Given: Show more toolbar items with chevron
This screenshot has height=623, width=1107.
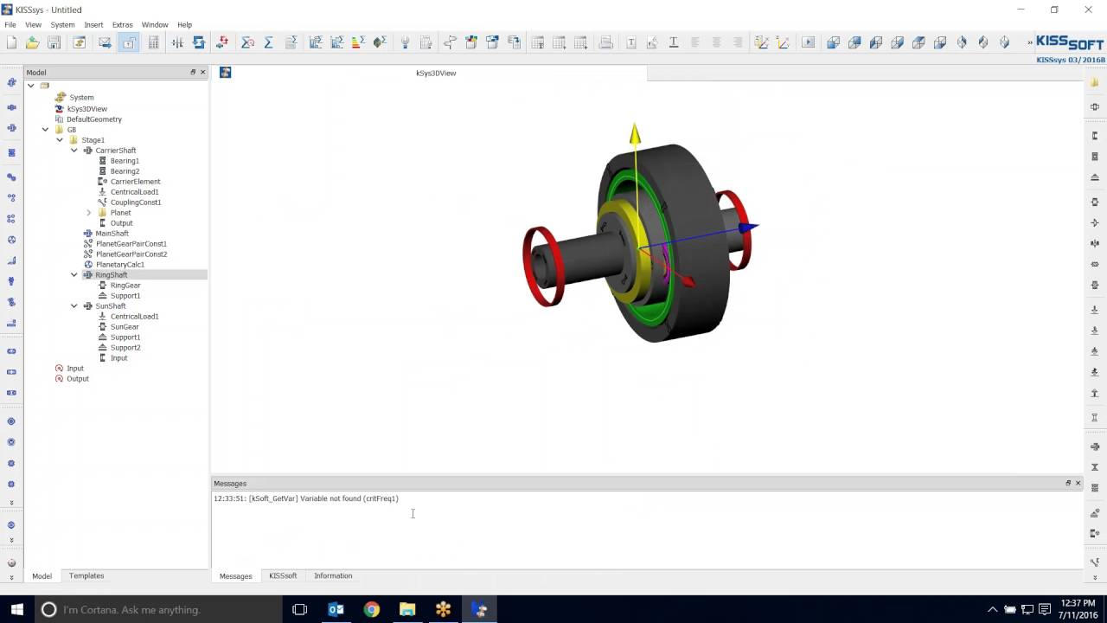Looking at the screenshot, I should (x=1029, y=42).
